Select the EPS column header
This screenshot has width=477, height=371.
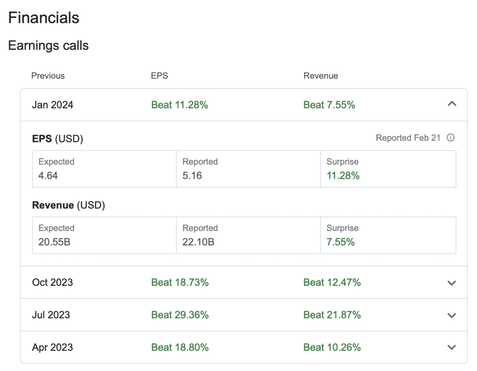pos(160,75)
